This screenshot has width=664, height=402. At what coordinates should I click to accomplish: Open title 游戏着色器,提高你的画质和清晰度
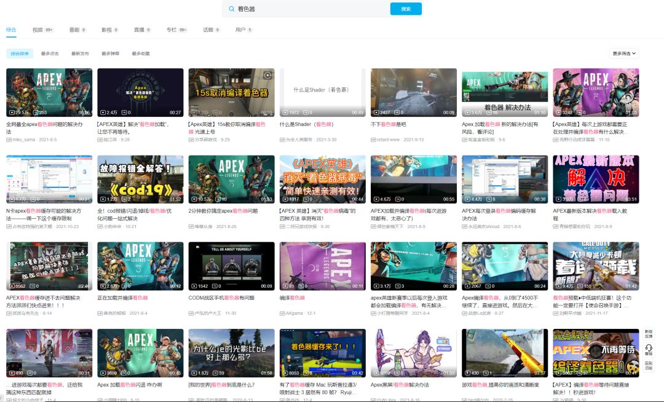click(x=500, y=385)
